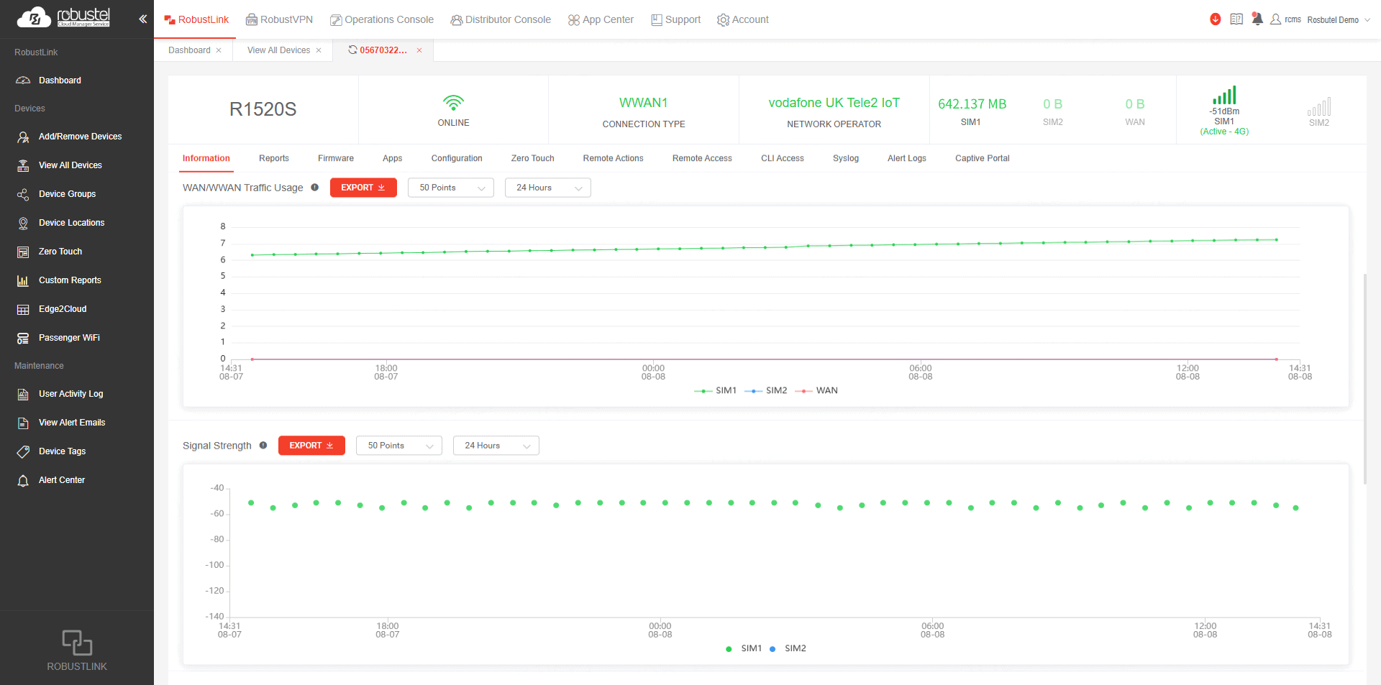Open the traffic usage 24 Hours dropdown
The width and height of the screenshot is (1381, 685).
coord(547,188)
